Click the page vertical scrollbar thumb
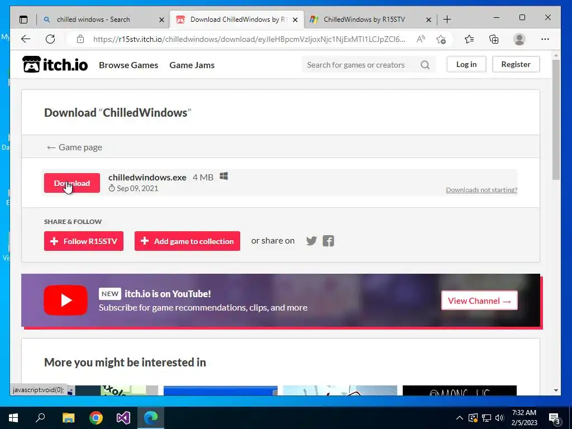The width and height of the screenshot is (572, 429). [x=556, y=120]
